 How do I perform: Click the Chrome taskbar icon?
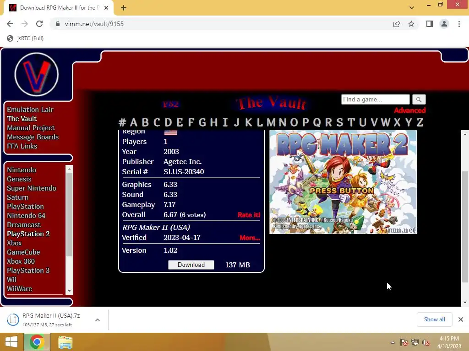(x=37, y=342)
